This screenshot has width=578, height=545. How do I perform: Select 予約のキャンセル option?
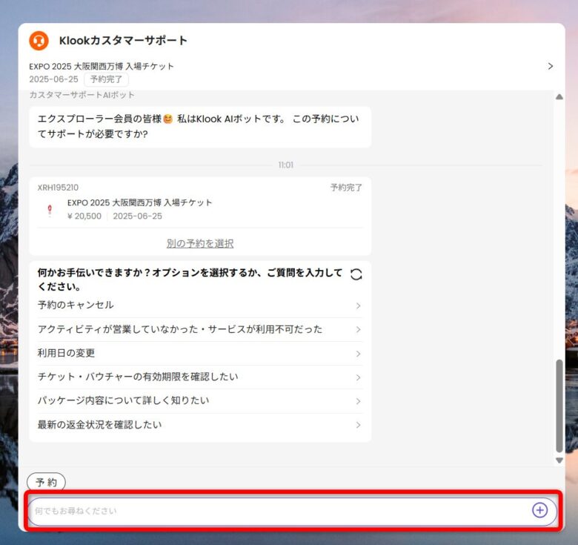click(x=76, y=305)
